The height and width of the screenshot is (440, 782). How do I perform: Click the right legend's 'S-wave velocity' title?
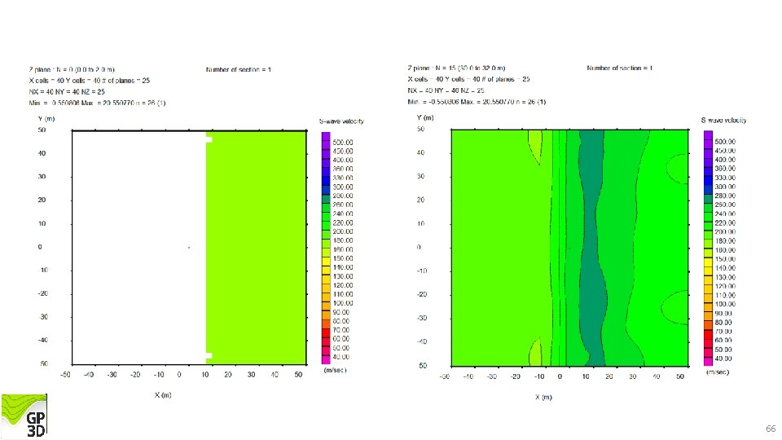pyautogui.click(x=723, y=121)
